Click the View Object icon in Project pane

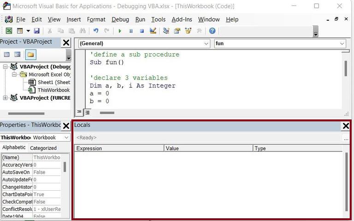point(18,55)
